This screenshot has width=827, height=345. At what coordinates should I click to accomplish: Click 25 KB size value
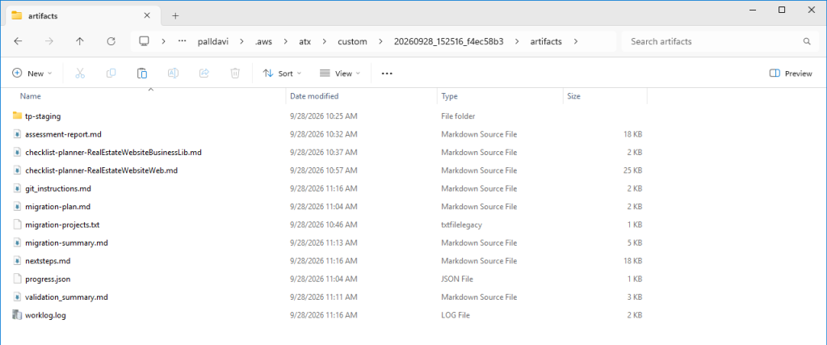click(632, 170)
